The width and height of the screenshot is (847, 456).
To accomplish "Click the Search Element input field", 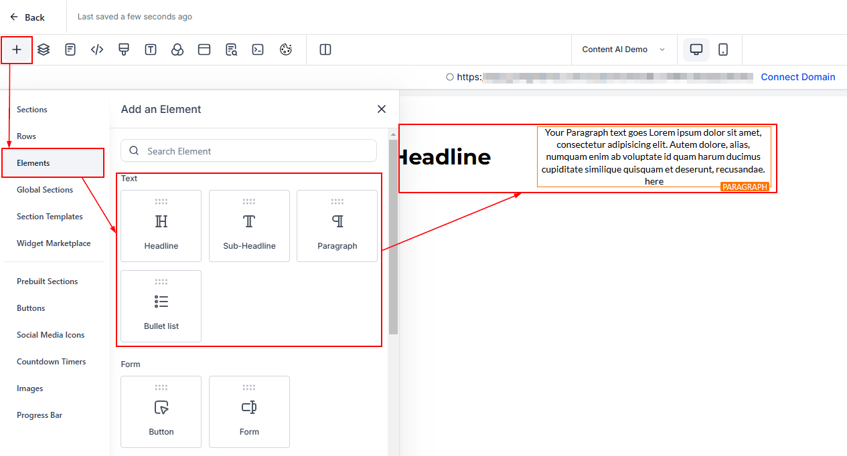I will (248, 151).
